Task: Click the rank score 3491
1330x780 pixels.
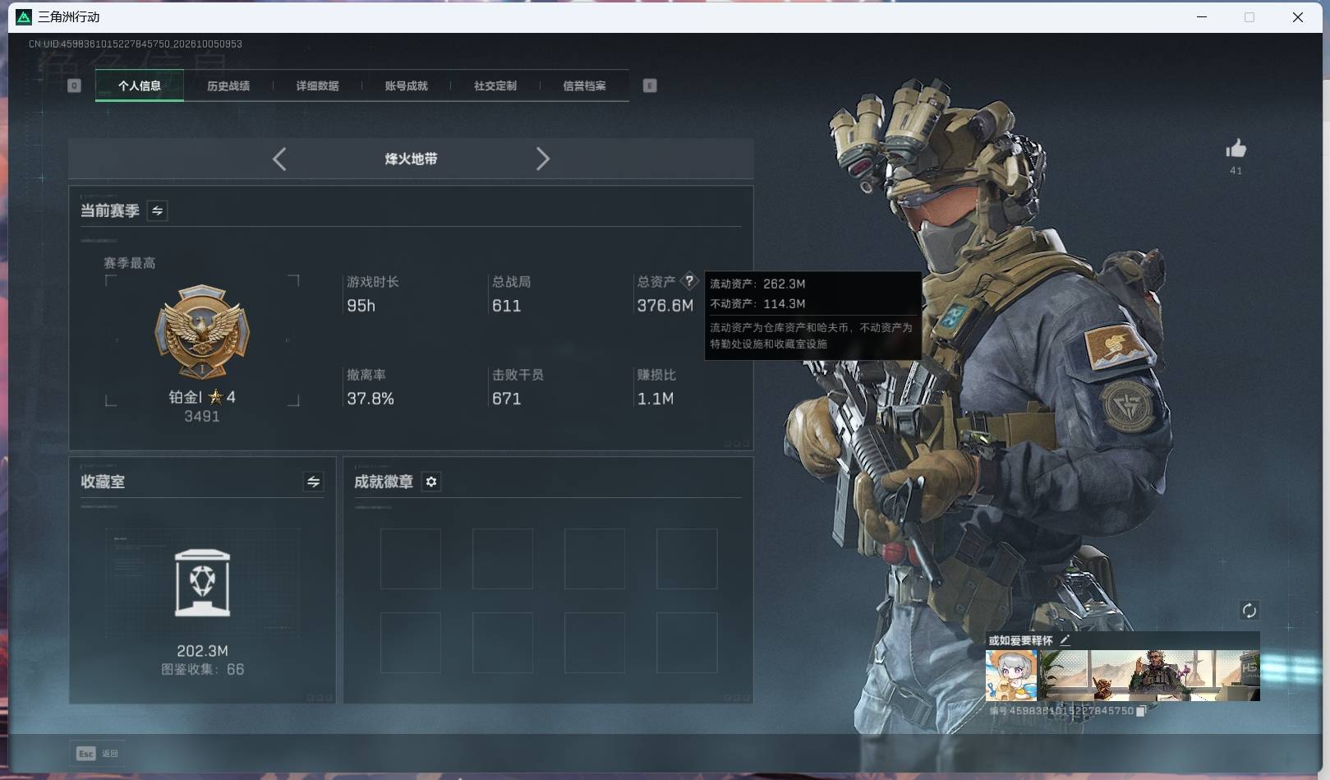Action: coord(202,417)
